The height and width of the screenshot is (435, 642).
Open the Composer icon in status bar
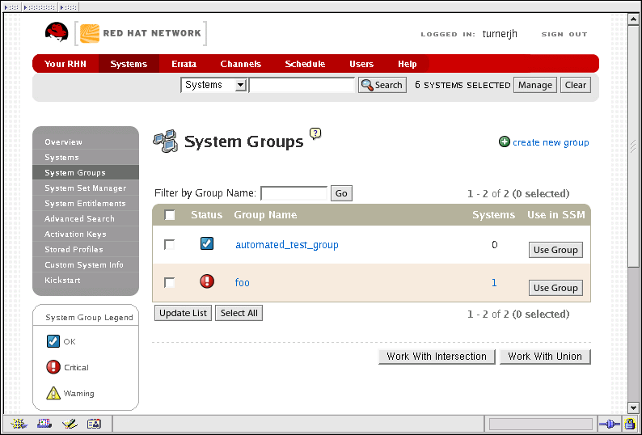70,424
